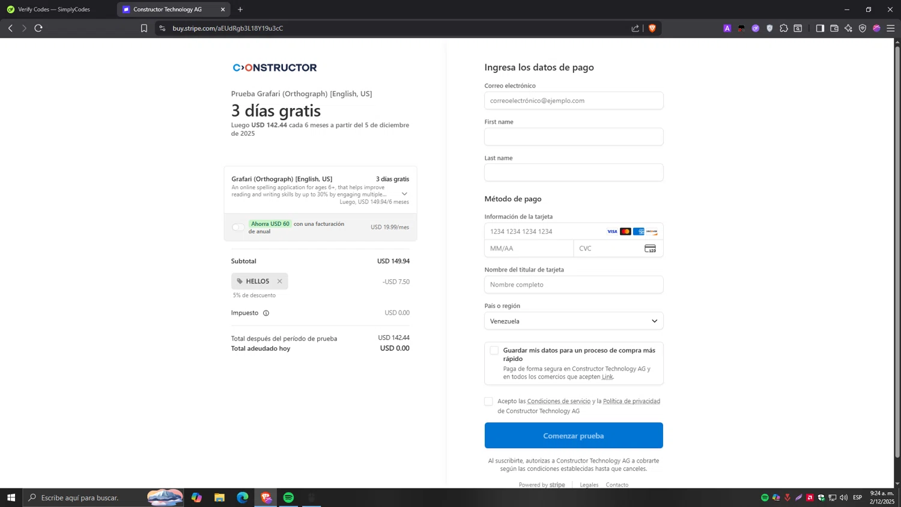
Task: Open site settings icon beside the URL
Action: 162,28
